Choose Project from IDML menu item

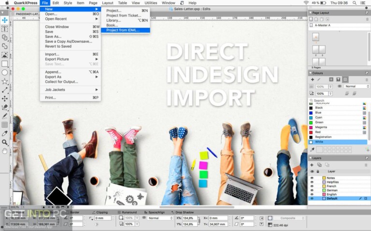point(126,30)
